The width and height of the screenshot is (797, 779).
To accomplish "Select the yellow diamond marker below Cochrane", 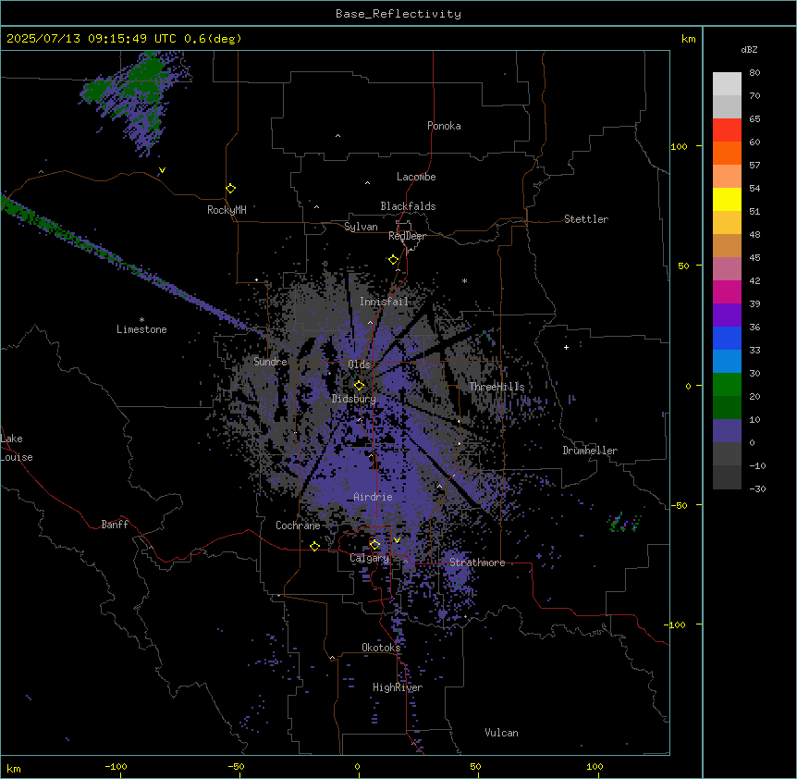I will 314,546.
